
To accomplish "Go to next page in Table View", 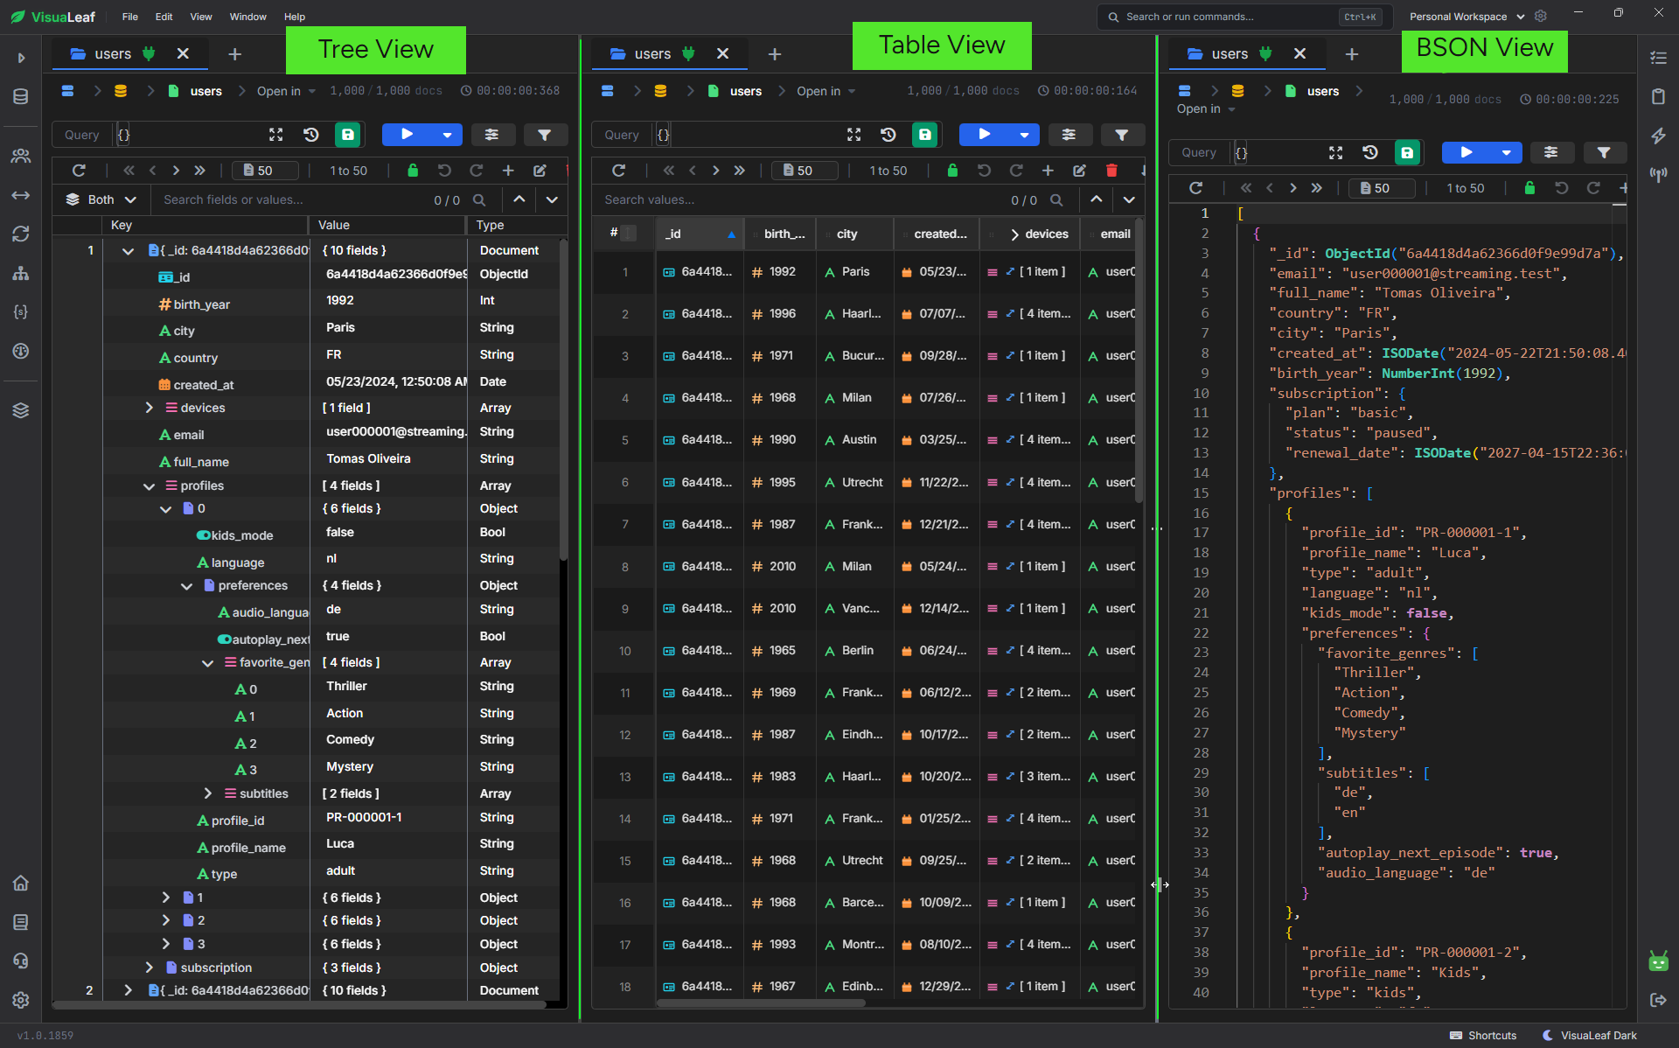I will point(715,171).
